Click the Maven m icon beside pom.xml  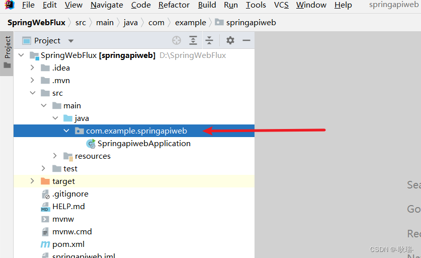45,244
